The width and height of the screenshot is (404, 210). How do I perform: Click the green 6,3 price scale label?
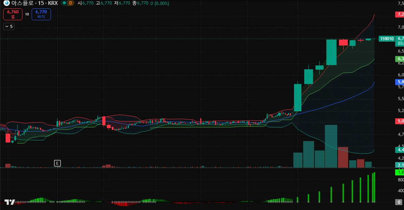pyautogui.click(x=400, y=59)
